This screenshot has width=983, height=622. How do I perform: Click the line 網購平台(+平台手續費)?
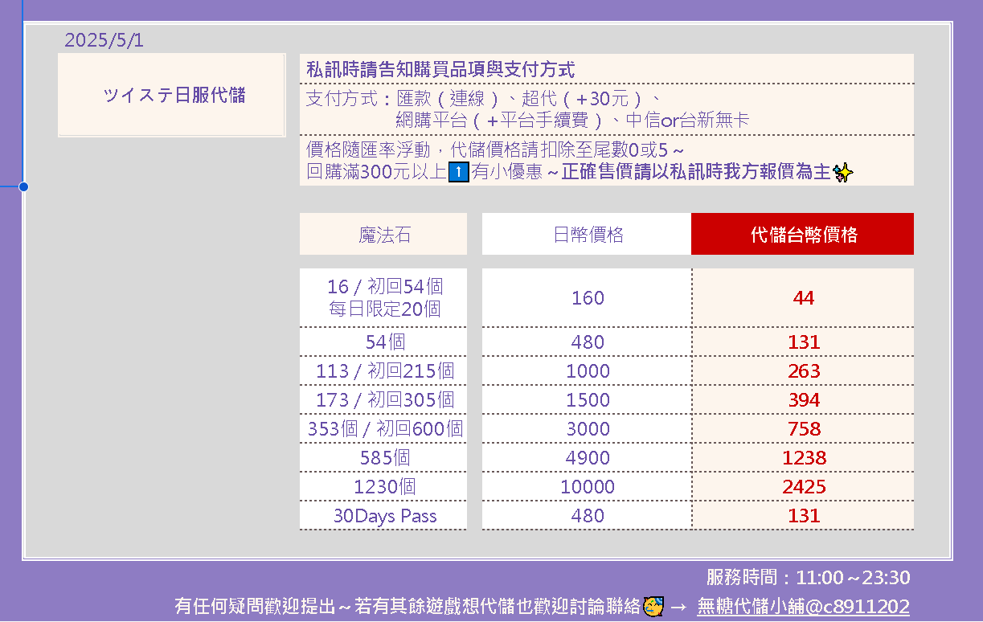572,121
